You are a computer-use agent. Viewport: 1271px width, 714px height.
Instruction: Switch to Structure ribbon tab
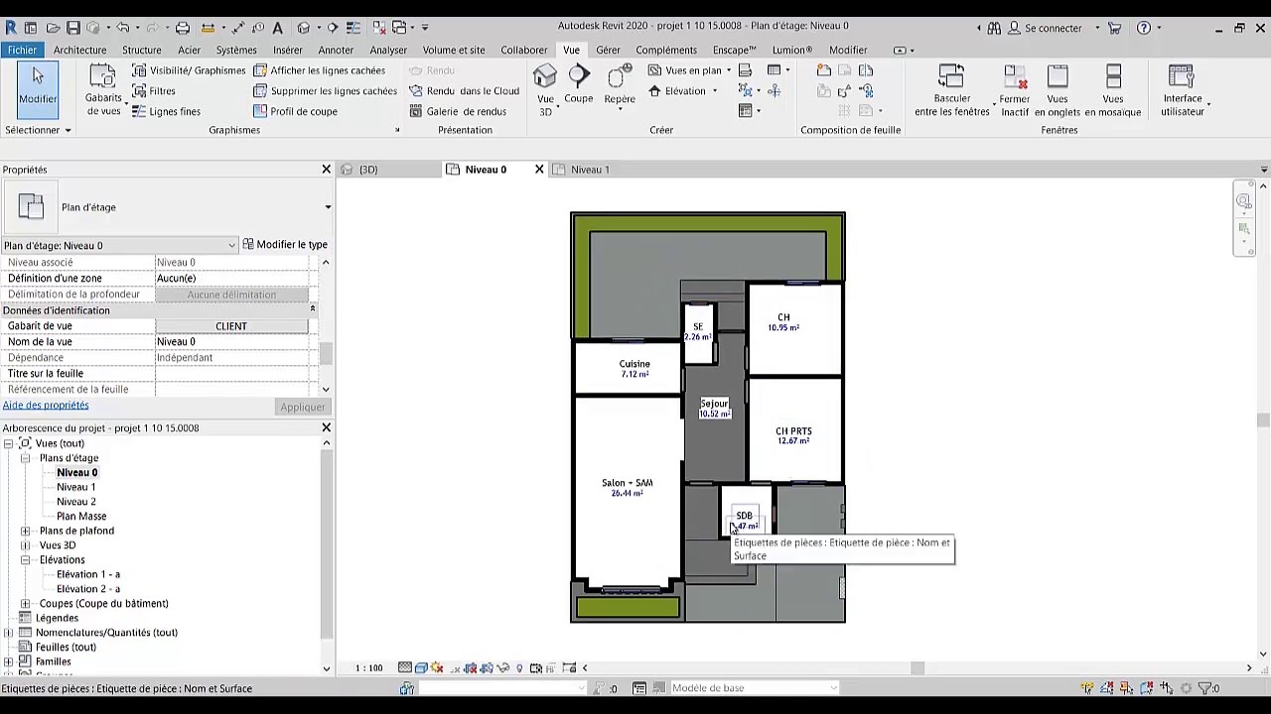[x=141, y=50]
